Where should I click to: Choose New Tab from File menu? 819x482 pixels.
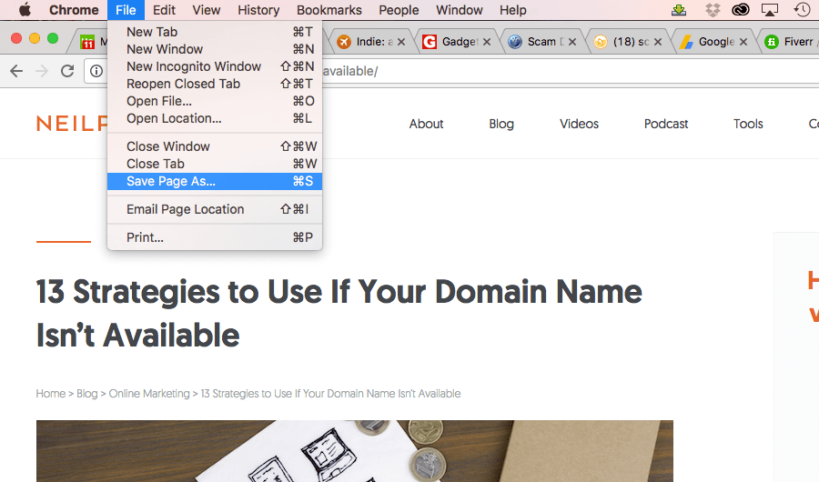[215, 32]
